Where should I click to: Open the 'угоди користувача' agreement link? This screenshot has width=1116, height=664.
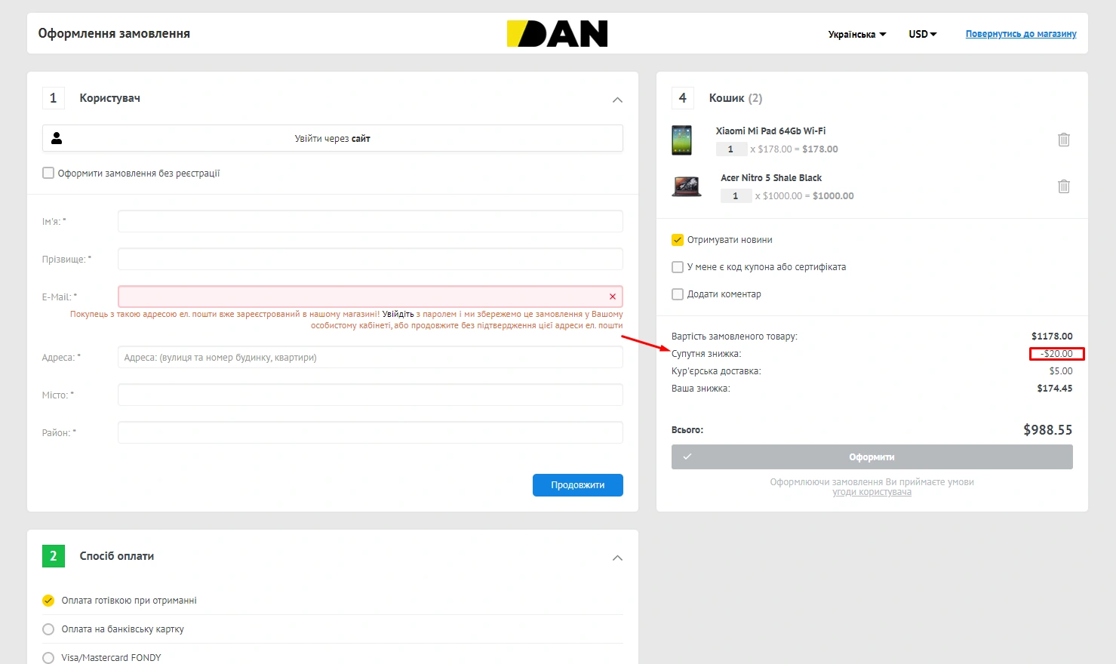(x=872, y=492)
